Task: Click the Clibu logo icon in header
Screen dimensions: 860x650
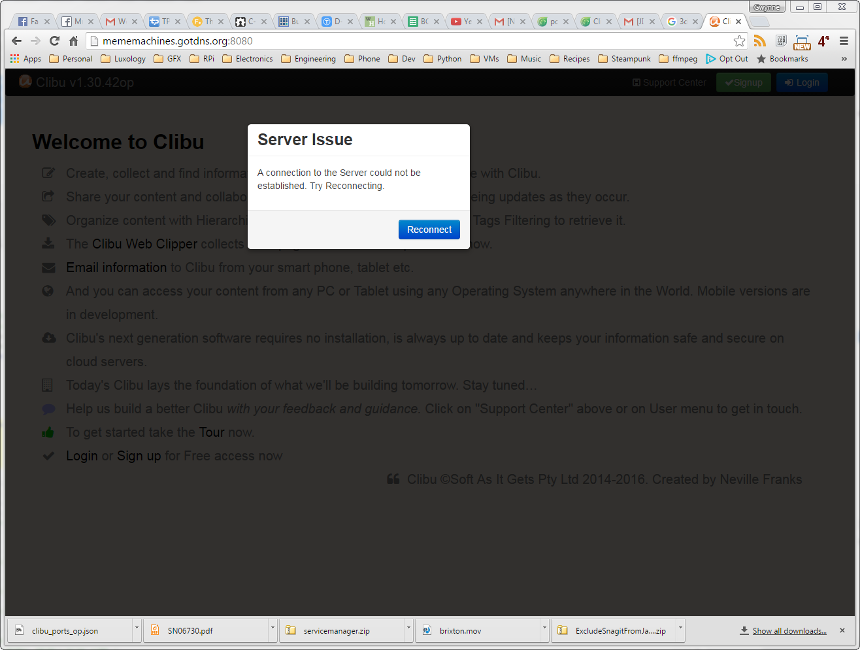Action: coord(25,81)
